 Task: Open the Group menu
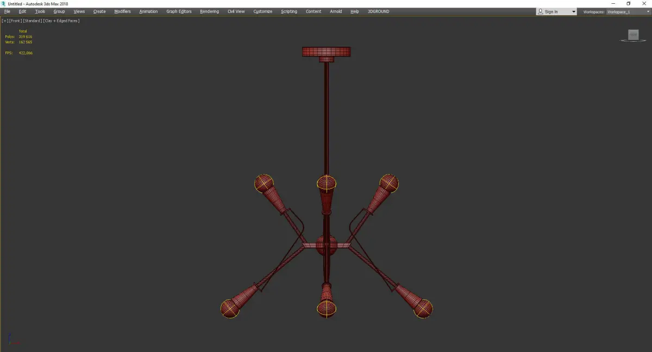(59, 11)
